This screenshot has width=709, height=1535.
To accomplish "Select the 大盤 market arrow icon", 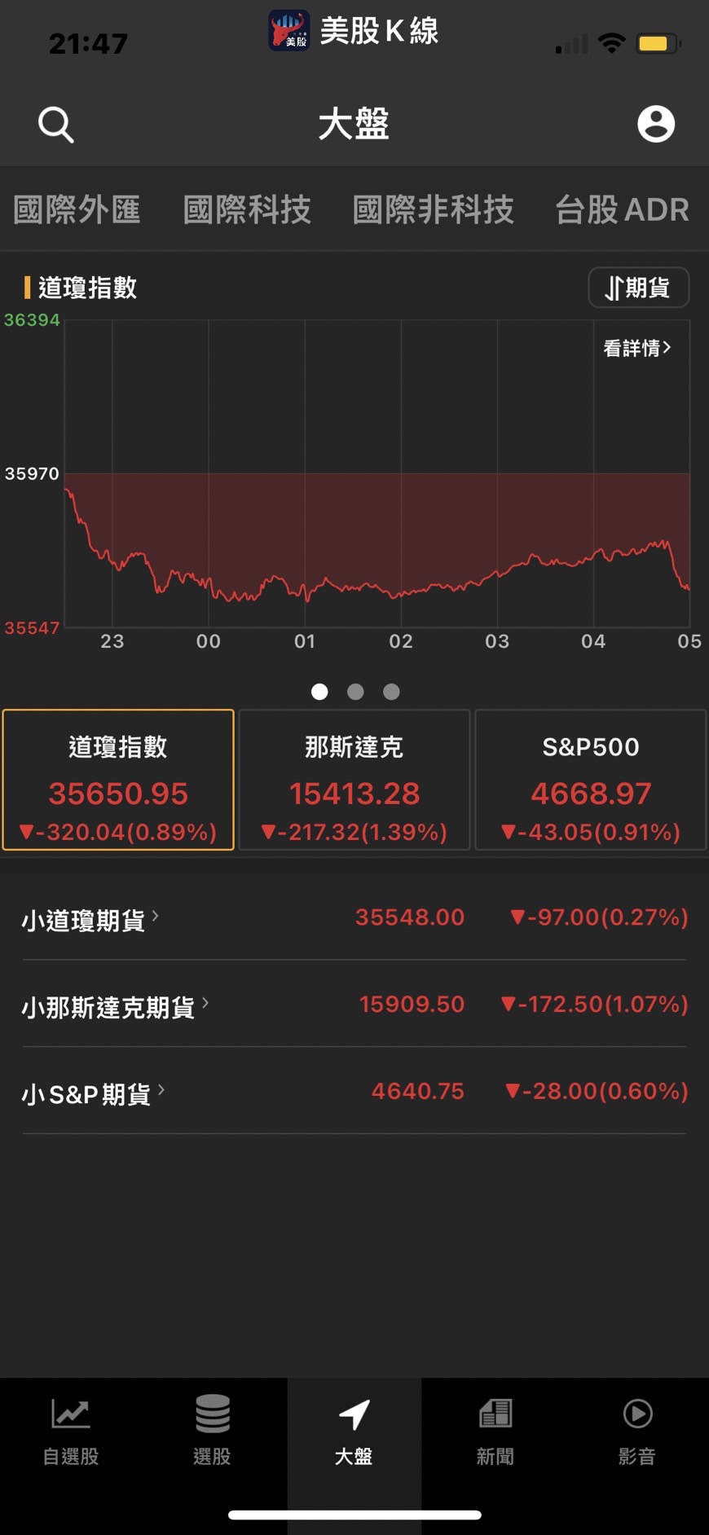I will point(354,1415).
